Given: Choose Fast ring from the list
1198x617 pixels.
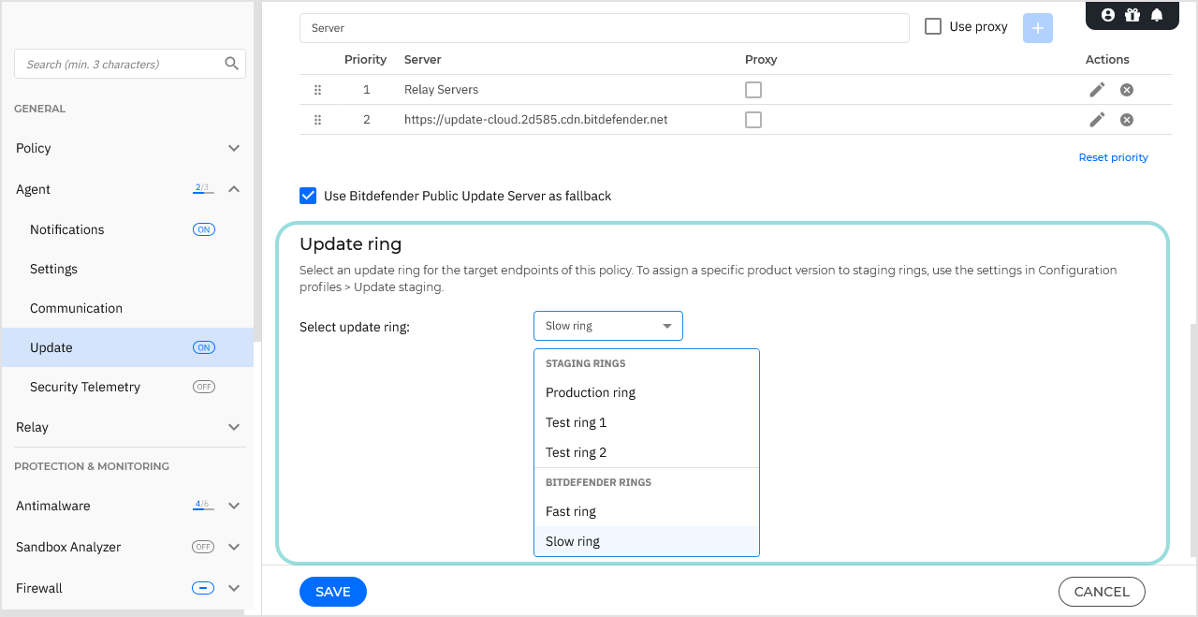Looking at the screenshot, I should pos(571,511).
